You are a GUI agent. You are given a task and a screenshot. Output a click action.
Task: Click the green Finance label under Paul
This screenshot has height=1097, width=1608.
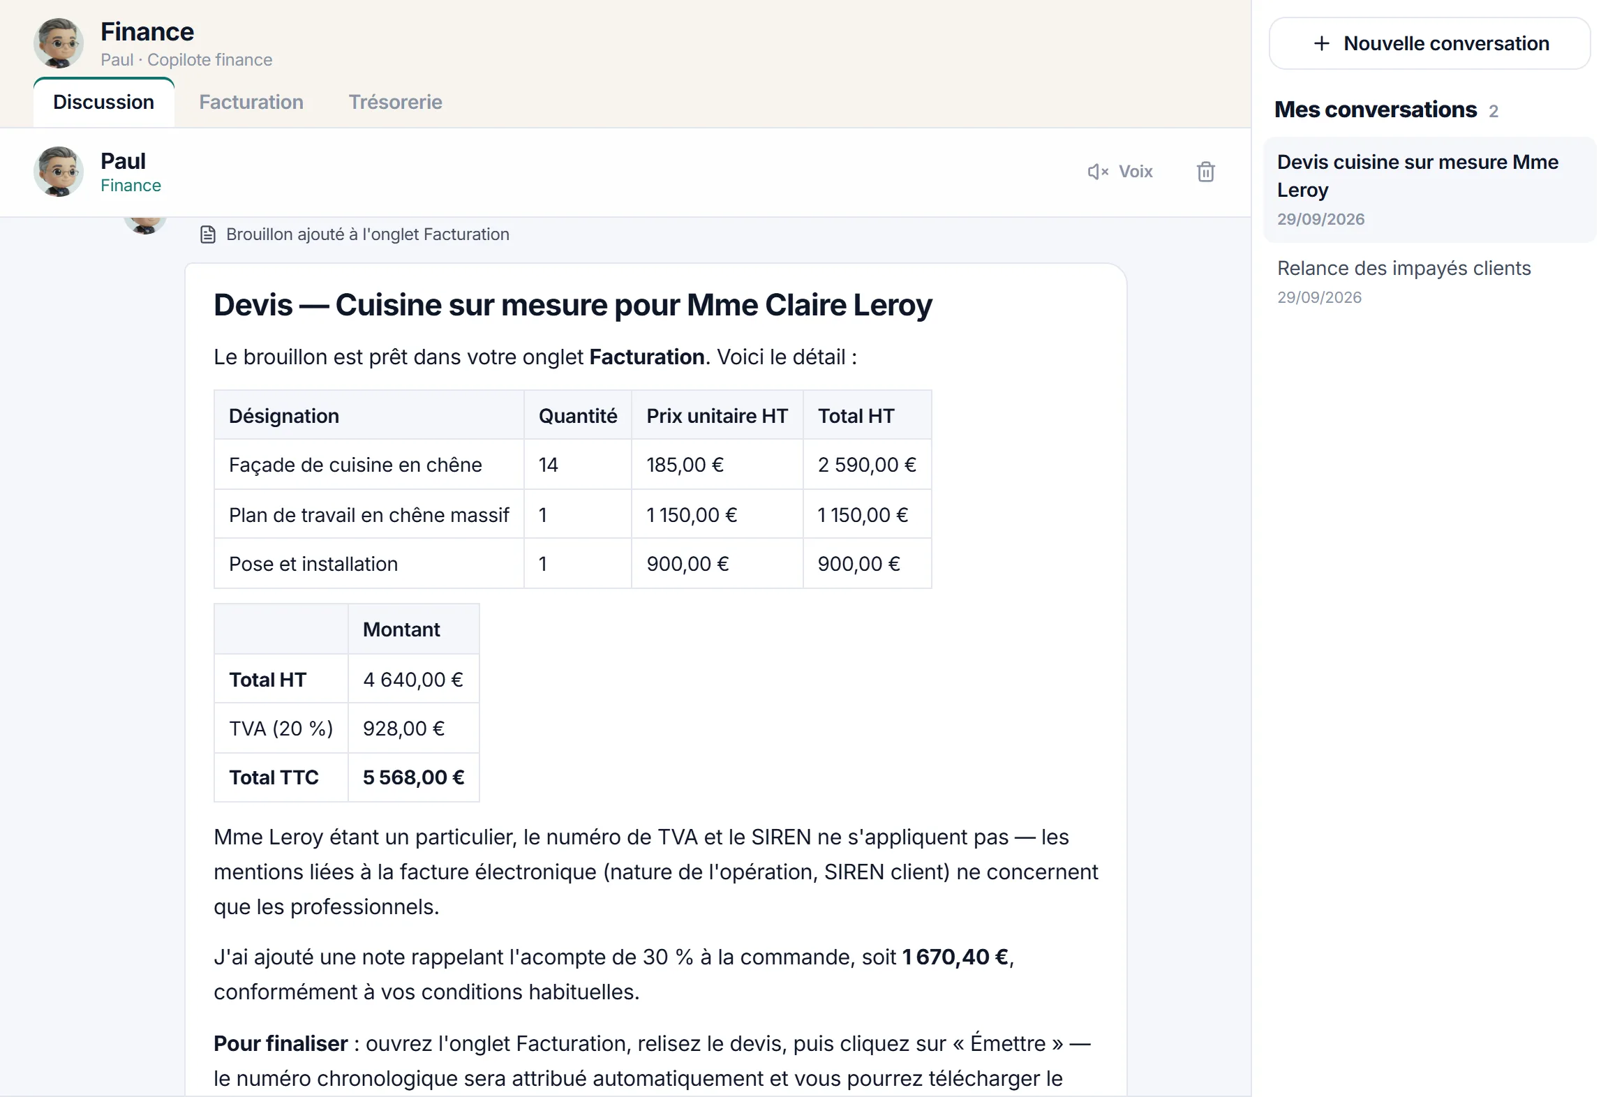click(131, 186)
